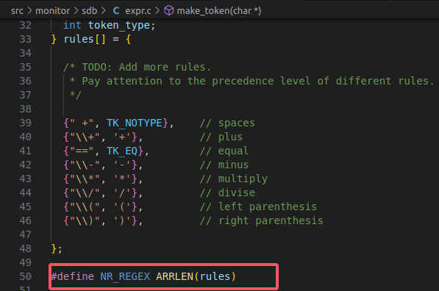Click the '// multiply' comment

(234, 179)
